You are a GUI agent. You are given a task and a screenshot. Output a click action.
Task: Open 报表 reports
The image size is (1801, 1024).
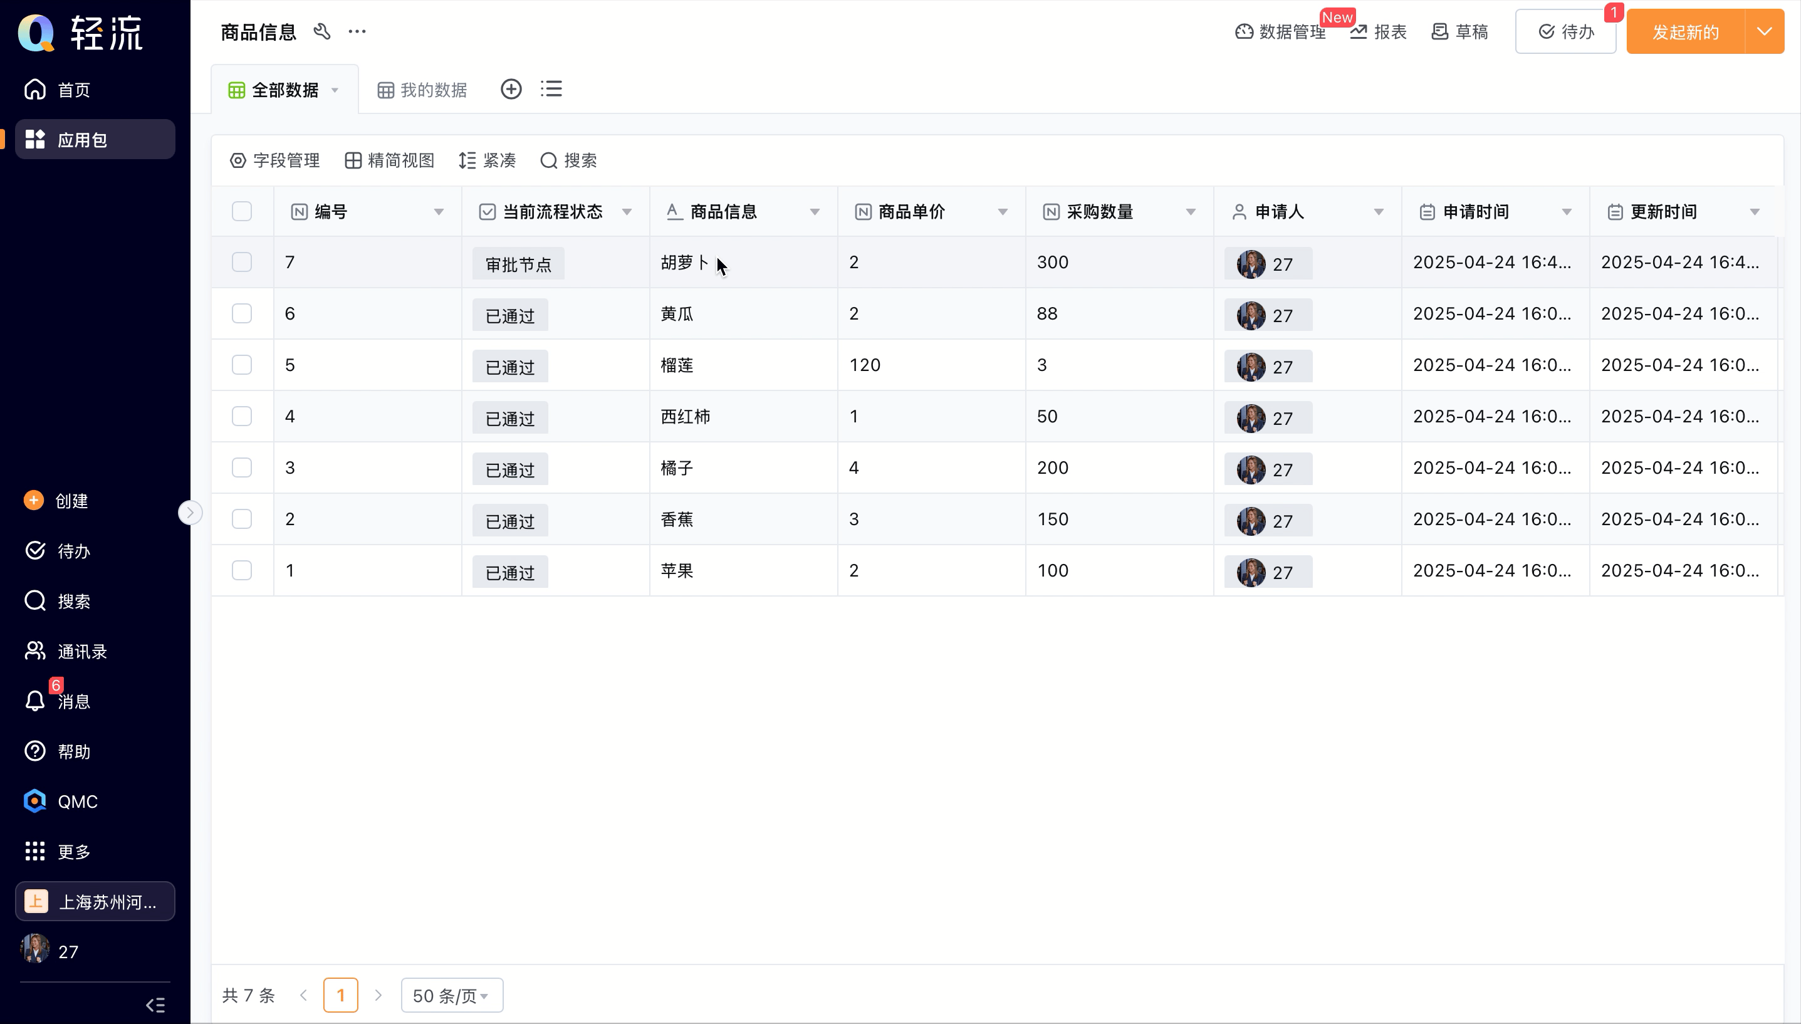(1379, 32)
